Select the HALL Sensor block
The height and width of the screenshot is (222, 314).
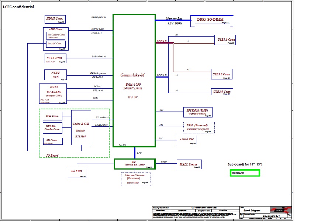click(189, 164)
